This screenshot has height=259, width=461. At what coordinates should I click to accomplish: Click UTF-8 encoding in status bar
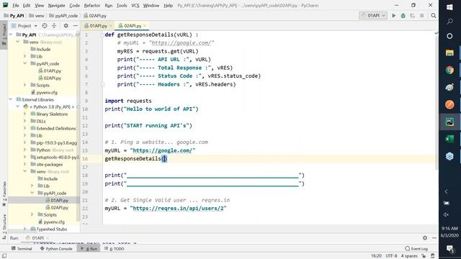click(x=391, y=256)
